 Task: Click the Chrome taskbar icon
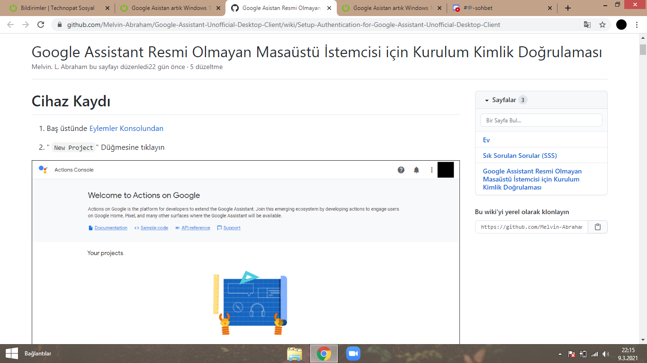pyautogui.click(x=324, y=354)
